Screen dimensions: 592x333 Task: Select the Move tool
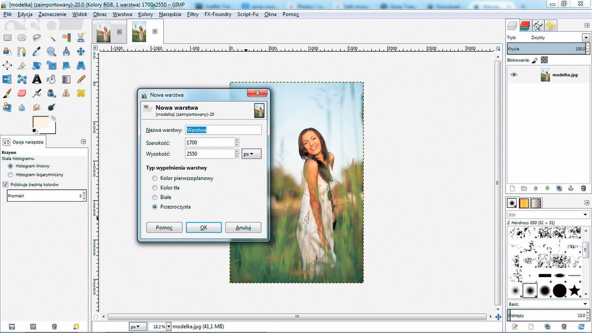point(81,52)
